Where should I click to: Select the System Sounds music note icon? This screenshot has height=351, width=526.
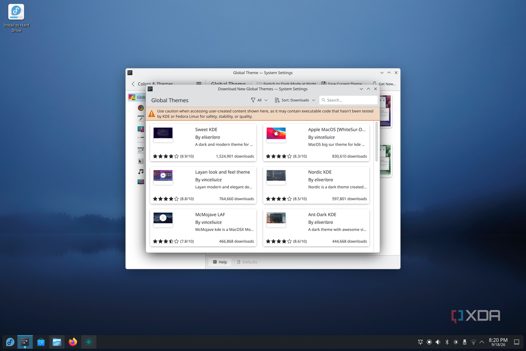[141, 171]
